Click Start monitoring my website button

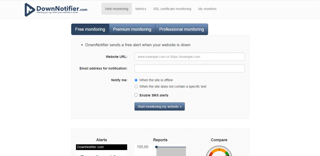click(159, 106)
